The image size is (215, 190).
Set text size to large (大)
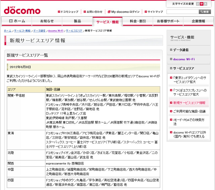205,4
